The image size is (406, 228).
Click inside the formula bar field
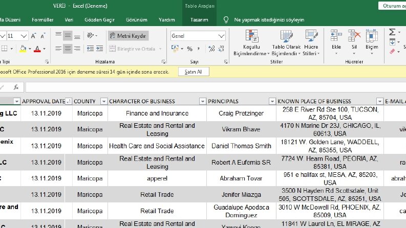216,87
